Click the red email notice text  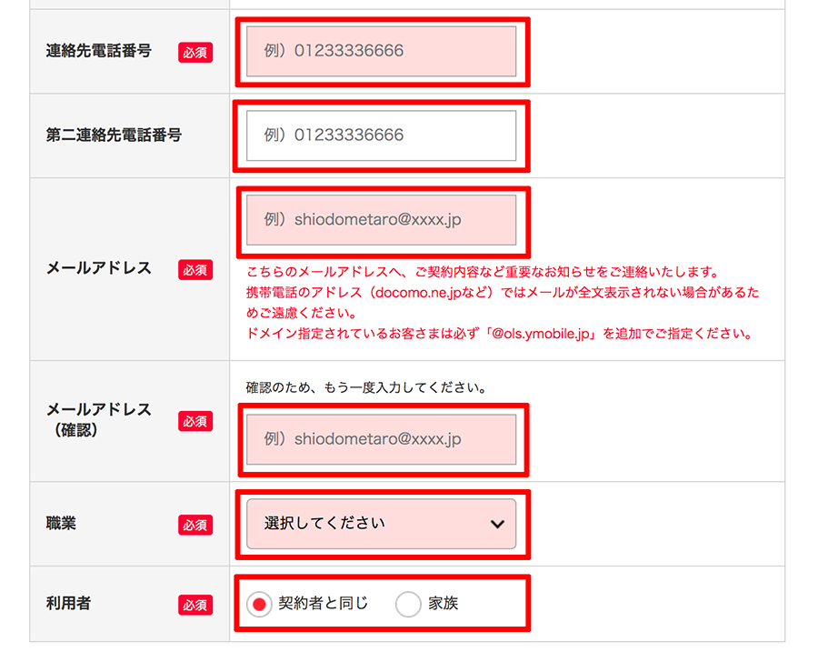pyautogui.click(x=500, y=303)
